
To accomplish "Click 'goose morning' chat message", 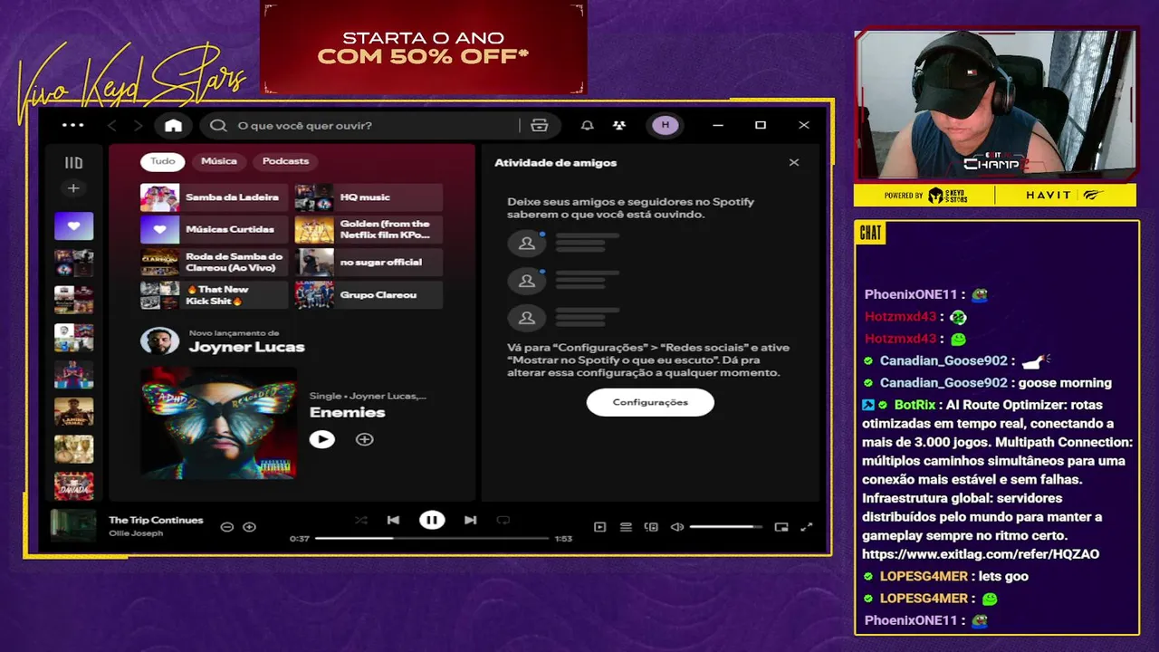I will (1063, 383).
